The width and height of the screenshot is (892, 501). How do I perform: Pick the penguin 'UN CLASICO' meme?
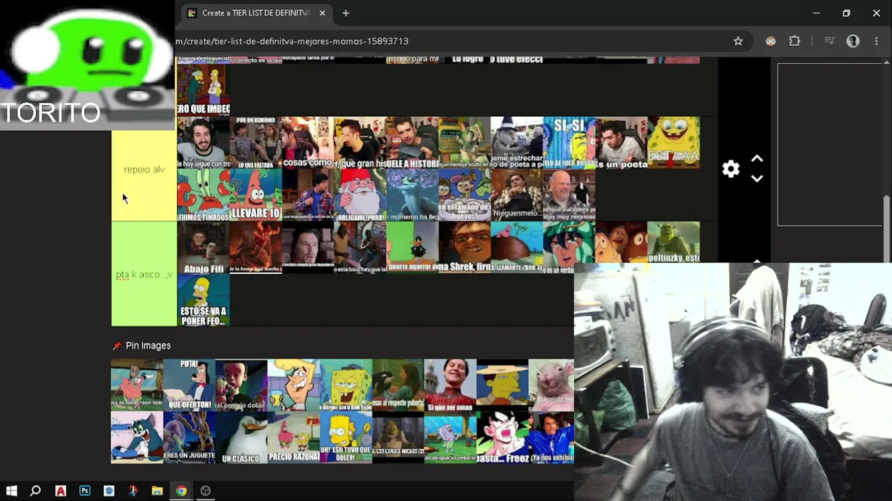pos(242,437)
